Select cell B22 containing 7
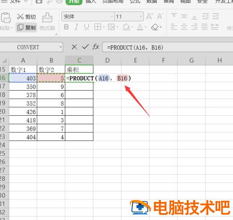 tap(51, 128)
